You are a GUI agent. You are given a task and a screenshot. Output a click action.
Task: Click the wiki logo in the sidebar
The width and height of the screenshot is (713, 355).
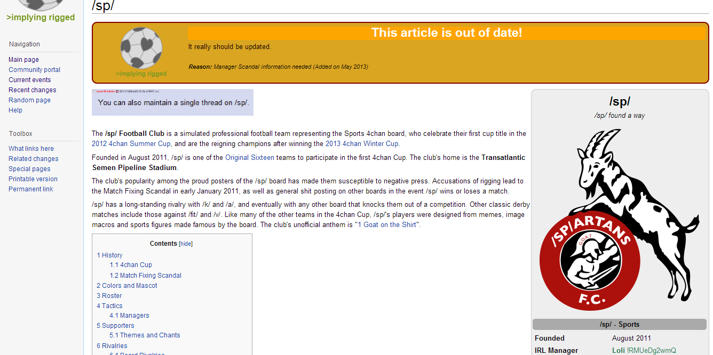tap(41, 11)
